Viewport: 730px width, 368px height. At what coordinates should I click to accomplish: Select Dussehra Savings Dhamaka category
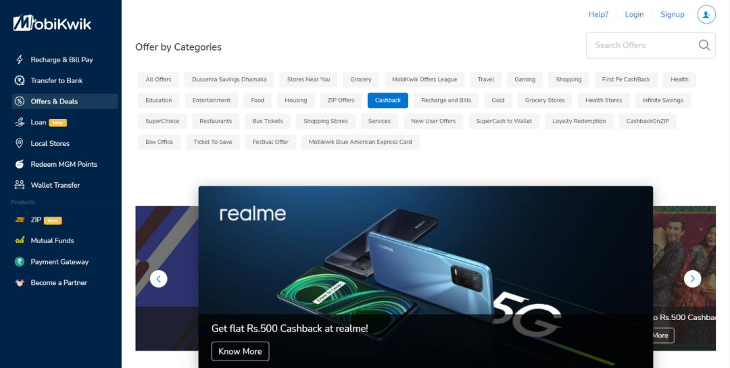point(229,80)
